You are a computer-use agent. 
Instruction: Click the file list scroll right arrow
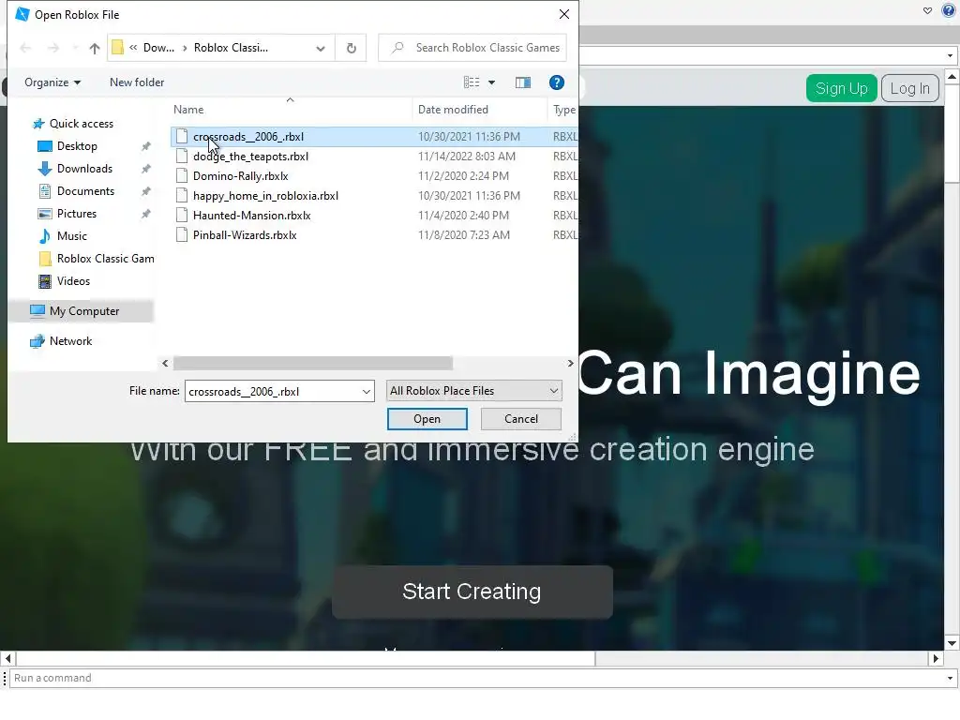click(570, 363)
